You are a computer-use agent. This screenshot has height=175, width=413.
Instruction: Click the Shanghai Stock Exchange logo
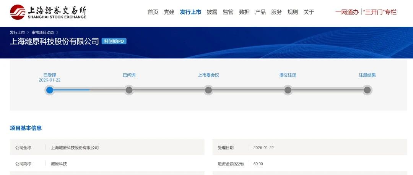48,12
